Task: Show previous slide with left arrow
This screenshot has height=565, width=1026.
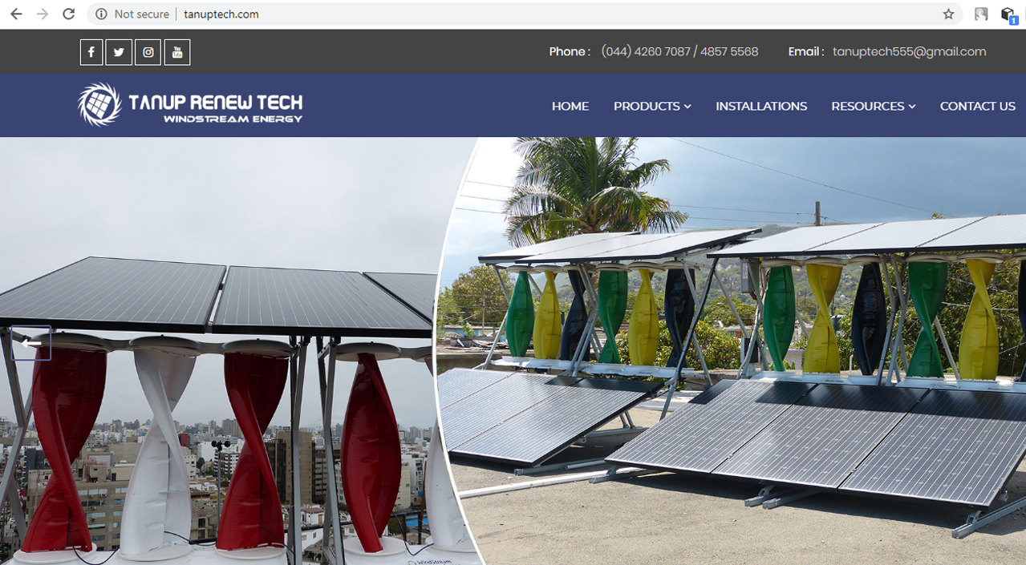Action: [30, 343]
